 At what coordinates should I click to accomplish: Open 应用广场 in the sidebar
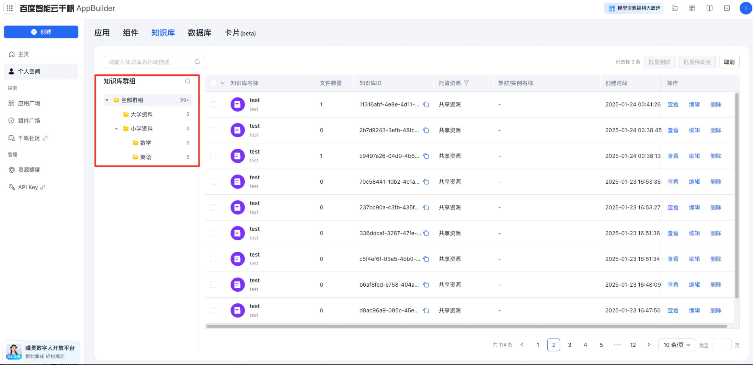[41, 103]
